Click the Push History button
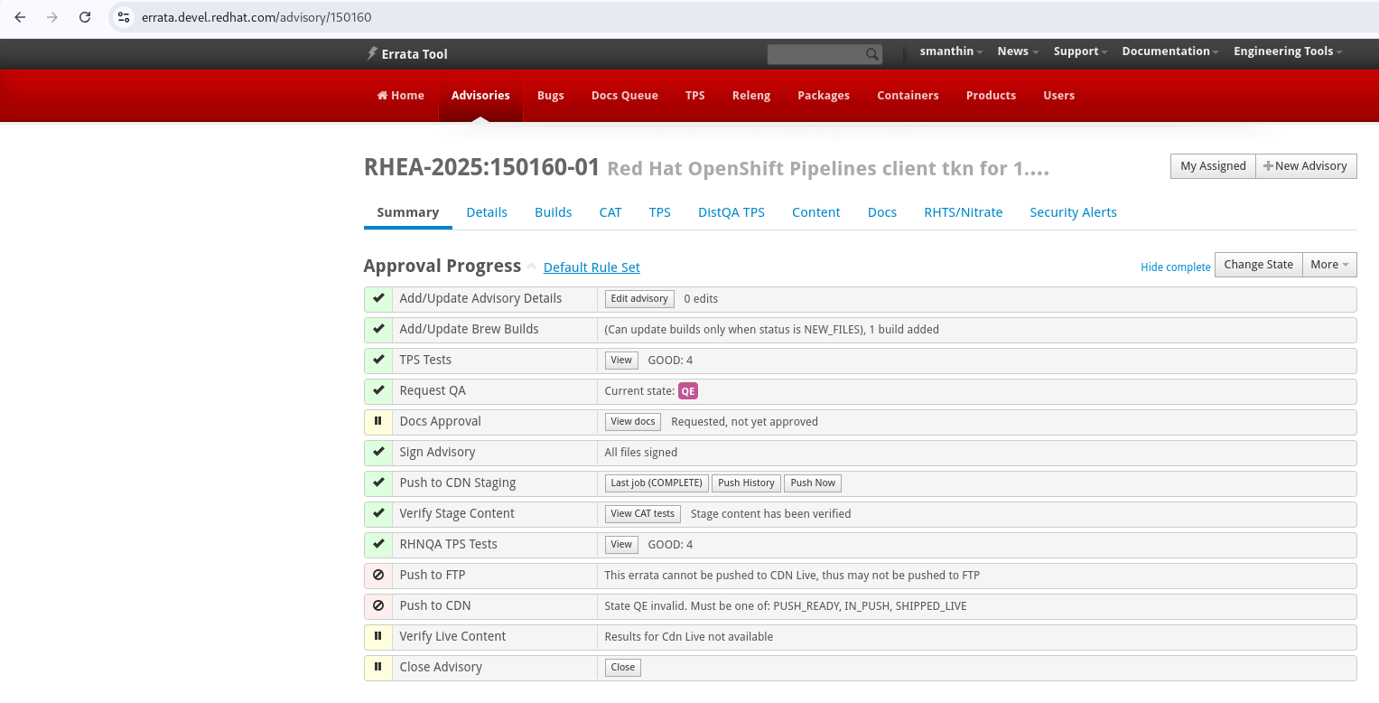Viewport: 1379px width, 703px height. 746,483
